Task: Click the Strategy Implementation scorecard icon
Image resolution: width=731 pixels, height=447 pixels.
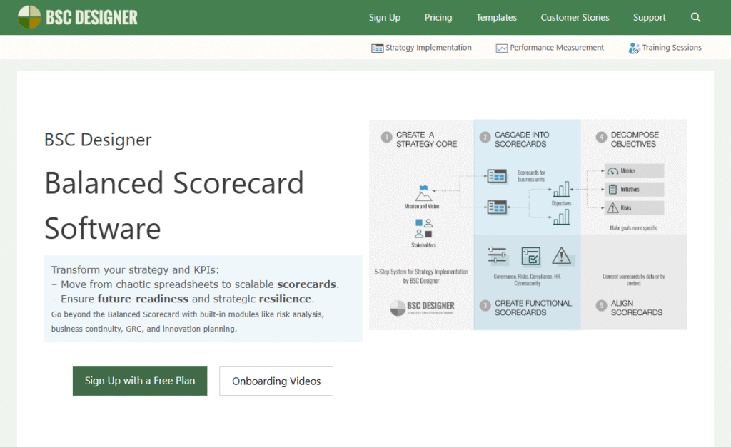Action: (x=377, y=48)
